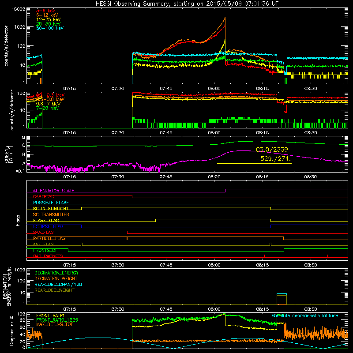Click the SC_TRANSMITTER flag label
The height and width of the screenshot is (353, 353).
pos(51,214)
